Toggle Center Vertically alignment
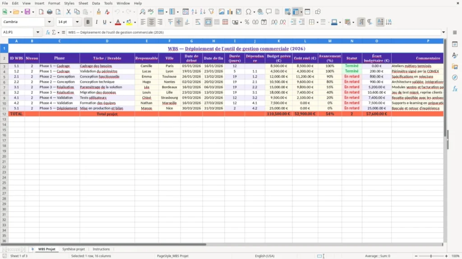This screenshot has height=259, width=462. [x=179, y=22]
